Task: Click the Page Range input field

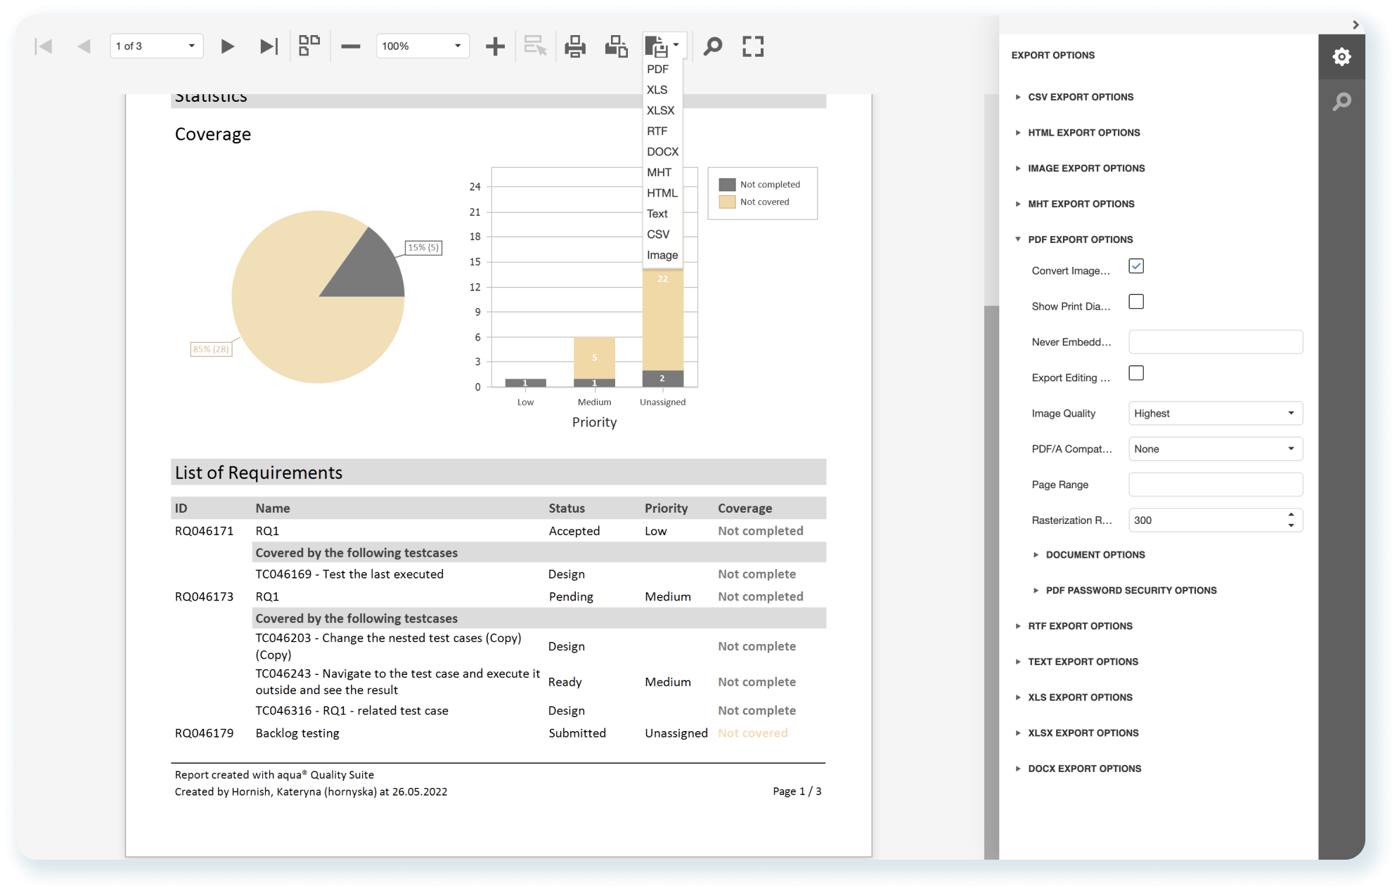Action: point(1215,485)
